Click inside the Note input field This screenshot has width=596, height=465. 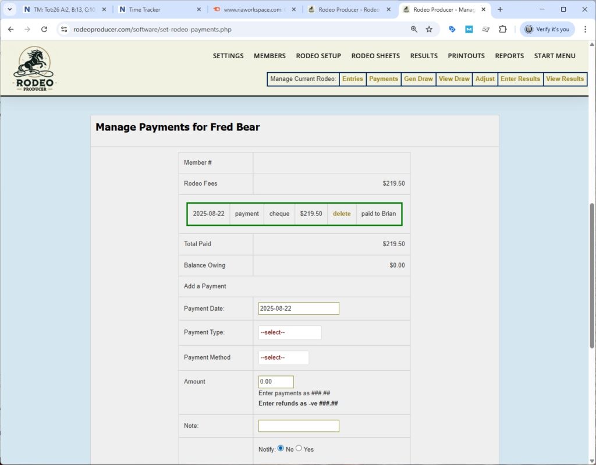tap(299, 425)
